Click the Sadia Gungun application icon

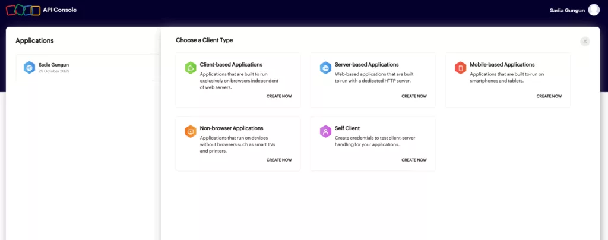click(x=29, y=67)
